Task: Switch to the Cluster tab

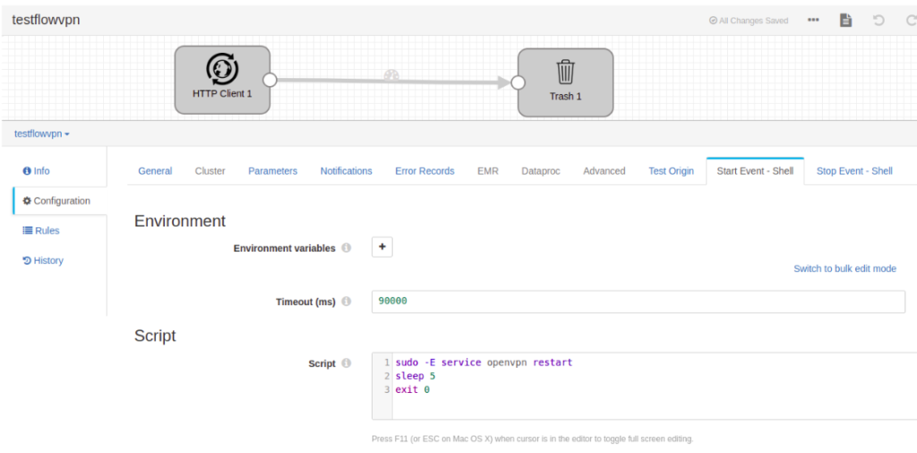Action: click(x=210, y=171)
